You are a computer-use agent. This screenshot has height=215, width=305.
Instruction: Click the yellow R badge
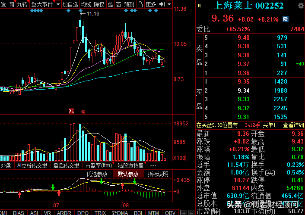tap(199, 6)
